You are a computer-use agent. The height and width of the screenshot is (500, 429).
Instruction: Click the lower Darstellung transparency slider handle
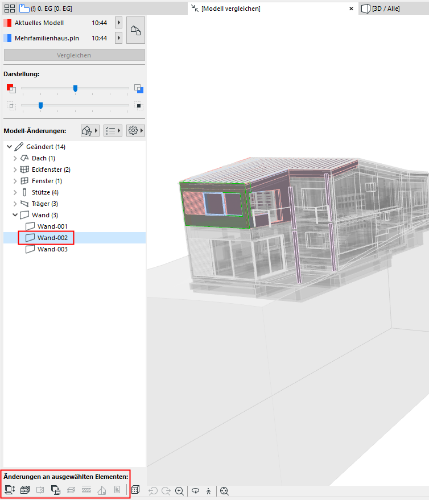pyautogui.click(x=40, y=106)
